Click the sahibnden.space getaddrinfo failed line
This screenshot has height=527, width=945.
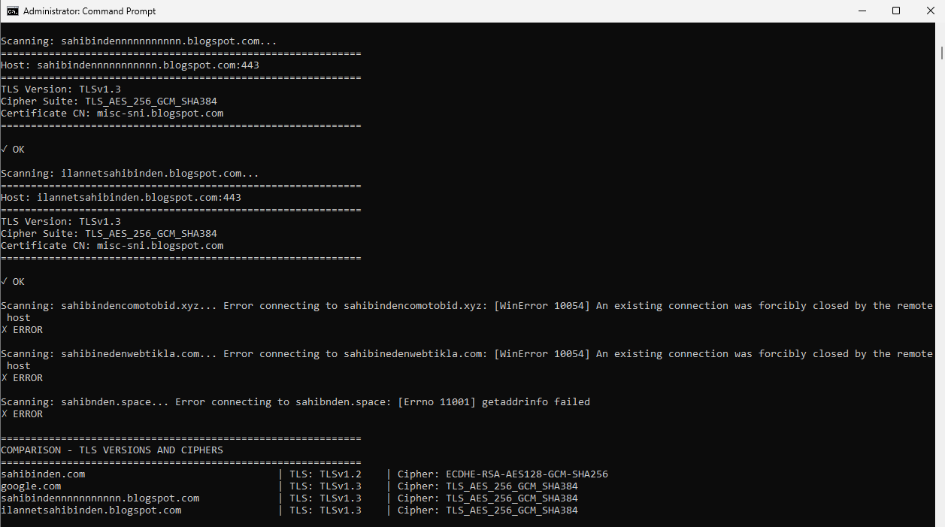coord(295,402)
